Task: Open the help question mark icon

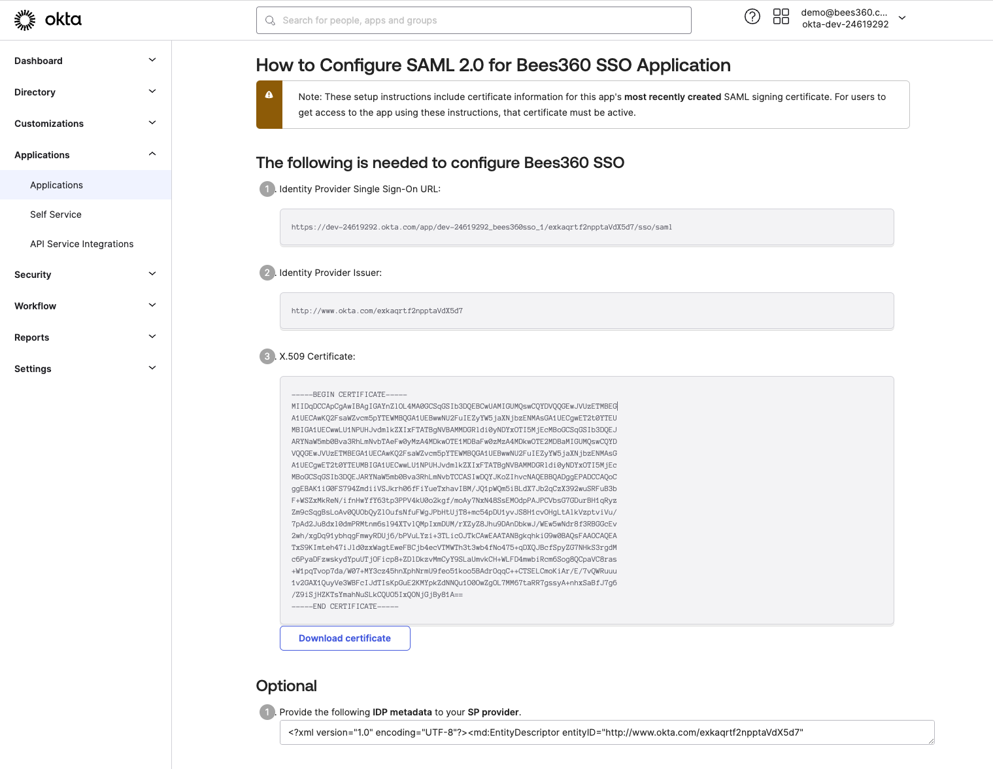Action: (x=752, y=17)
